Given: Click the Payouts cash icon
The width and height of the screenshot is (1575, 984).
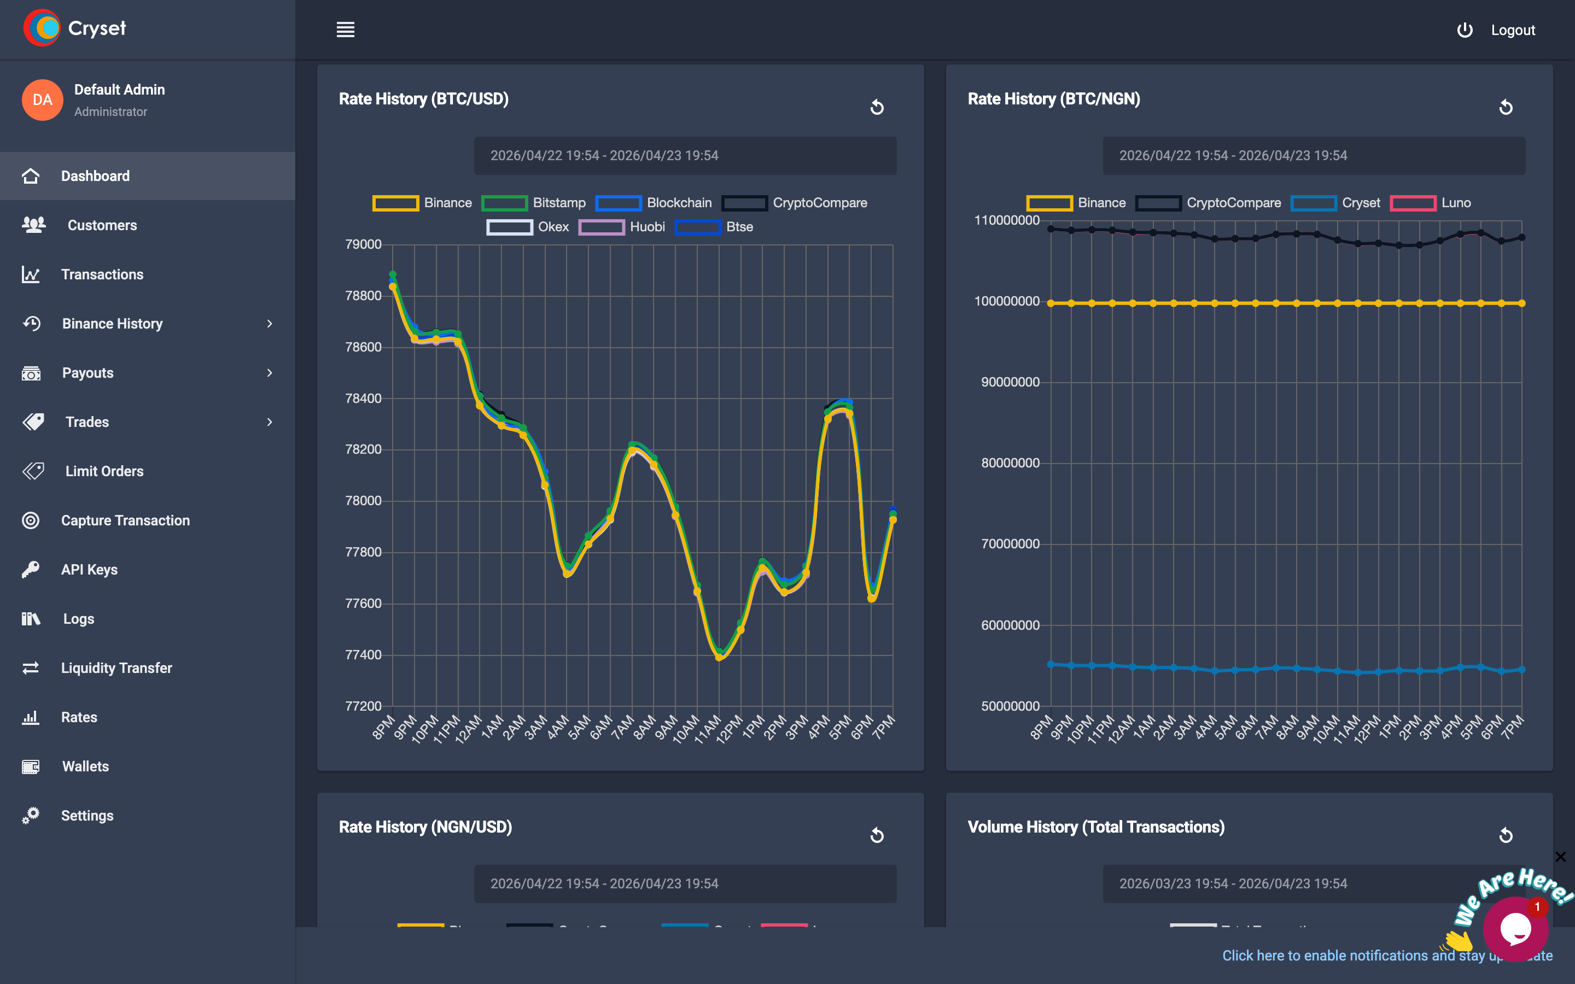Looking at the screenshot, I should 31,373.
